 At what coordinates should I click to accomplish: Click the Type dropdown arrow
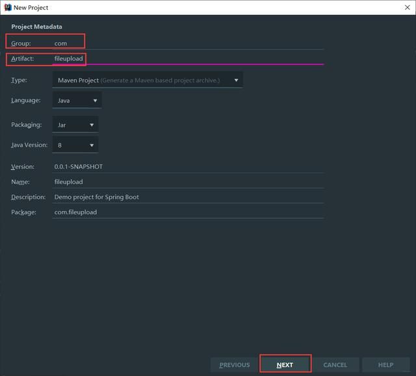(x=236, y=80)
